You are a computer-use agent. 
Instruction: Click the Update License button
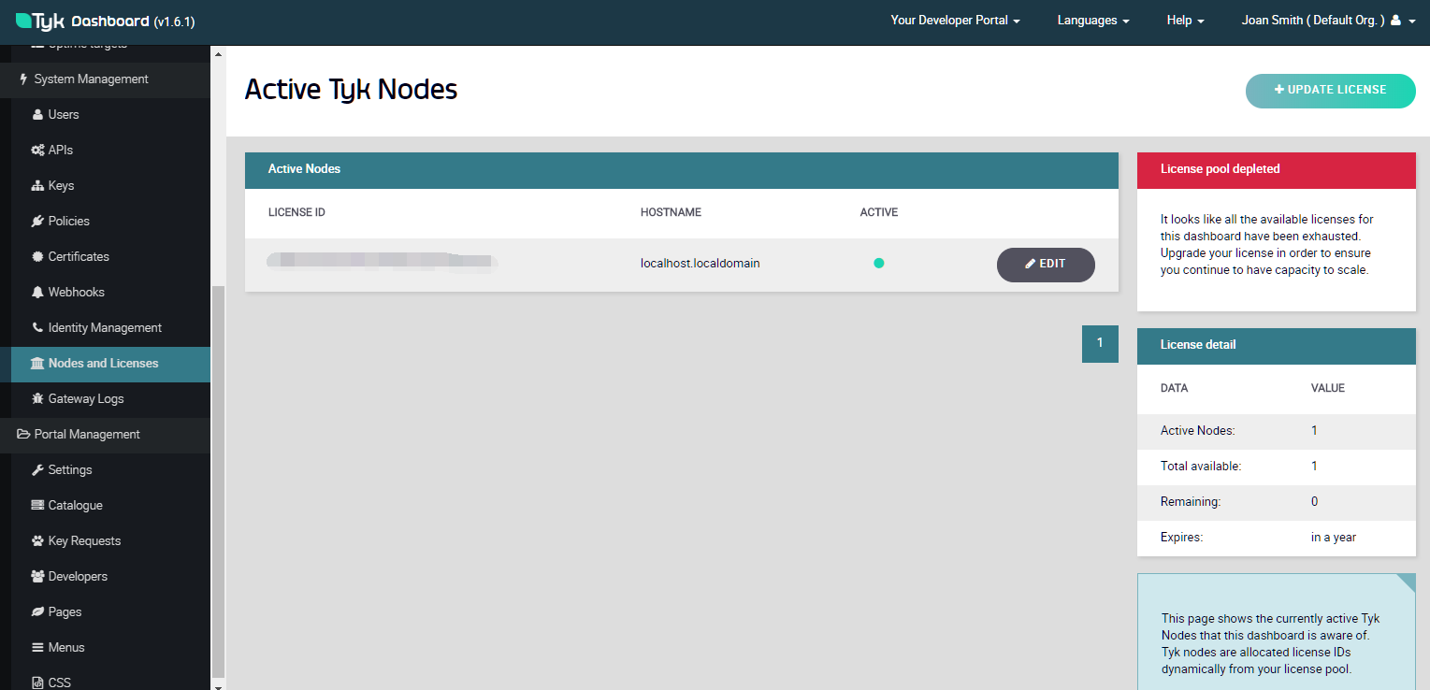tap(1330, 91)
